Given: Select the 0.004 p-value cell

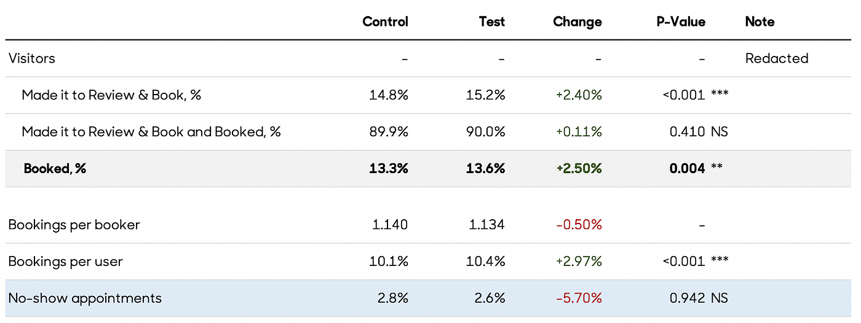Looking at the screenshot, I should 687,169.
